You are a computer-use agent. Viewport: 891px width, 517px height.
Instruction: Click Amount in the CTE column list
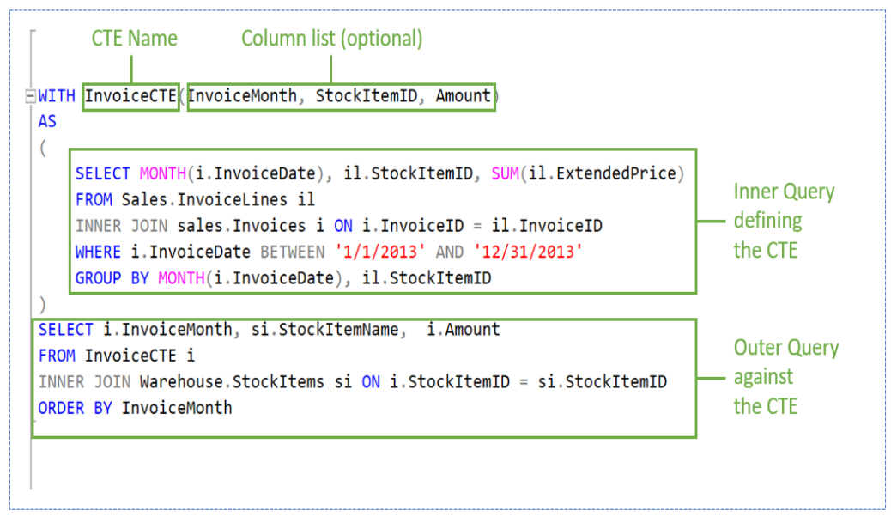tap(463, 96)
